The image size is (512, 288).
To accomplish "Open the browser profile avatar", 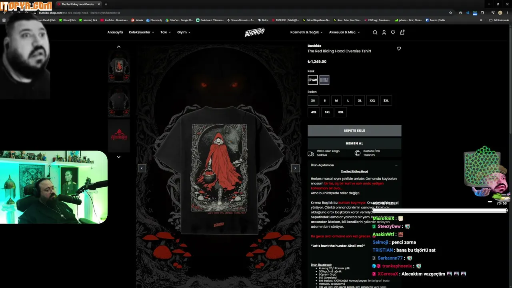I will tap(500, 13).
